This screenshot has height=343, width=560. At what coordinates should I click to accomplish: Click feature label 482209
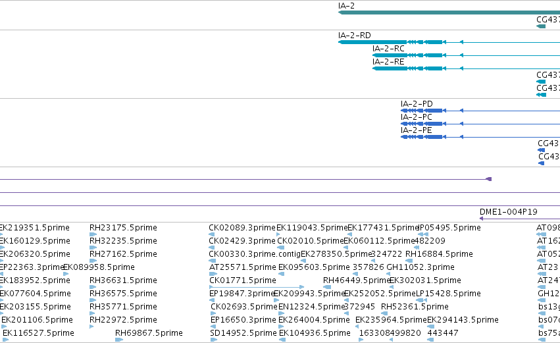tap(430, 241)
